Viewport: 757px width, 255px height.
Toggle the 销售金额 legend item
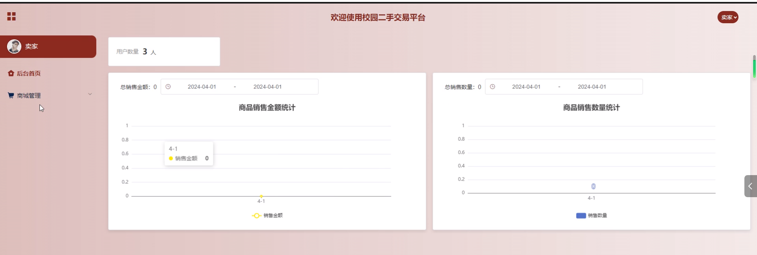[x=267, y=215]
